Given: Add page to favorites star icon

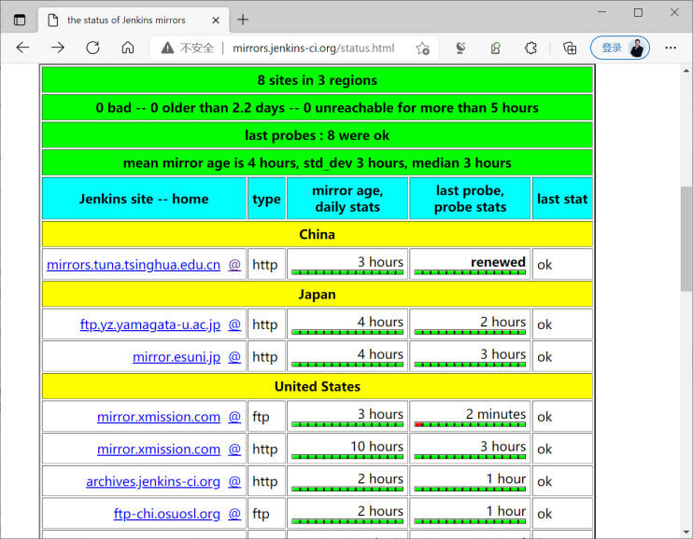Looking at the screenshot, I should [x=422, y=48].
